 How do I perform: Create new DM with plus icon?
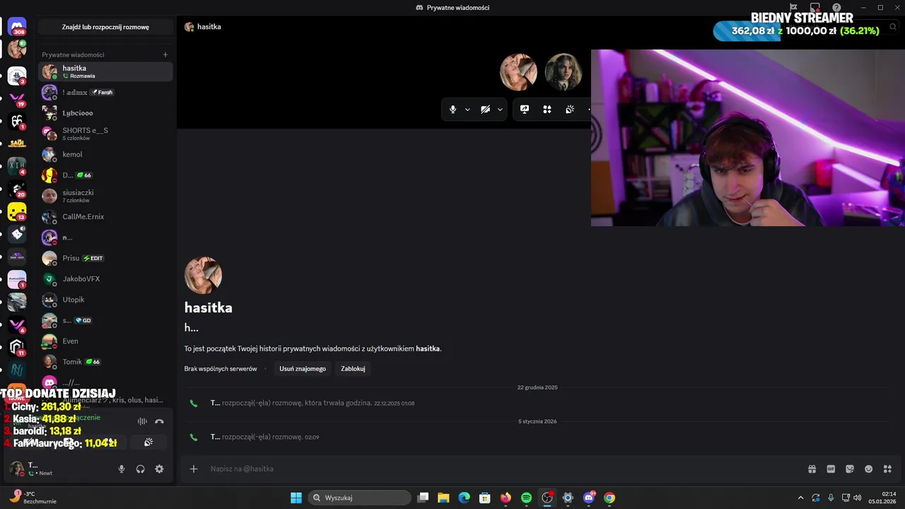coord(165,54)
